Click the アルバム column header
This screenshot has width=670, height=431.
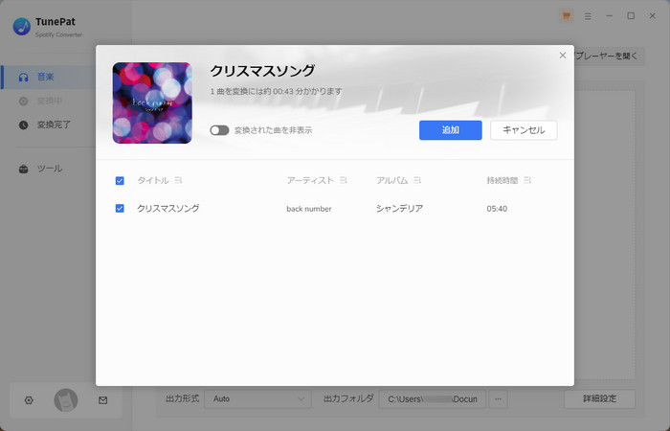click(x=392, y=180)
